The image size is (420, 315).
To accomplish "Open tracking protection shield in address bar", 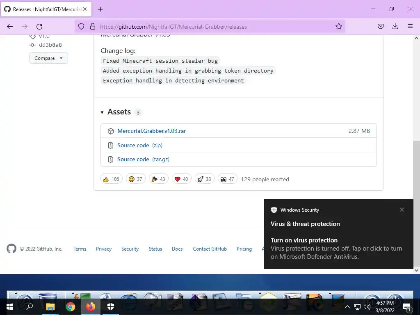I will 81,27.
